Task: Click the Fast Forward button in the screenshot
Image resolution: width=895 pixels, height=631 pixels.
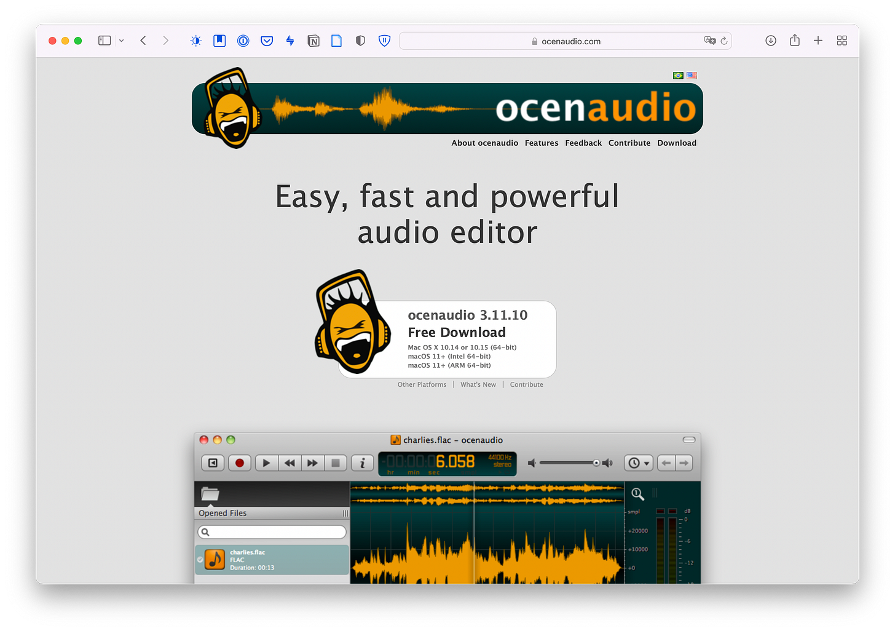Action: [312, 463]
